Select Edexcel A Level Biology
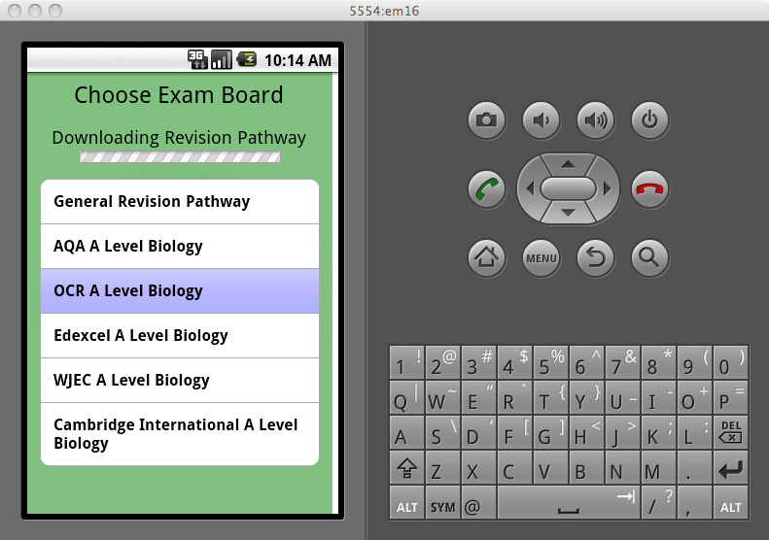 [180, 336]
